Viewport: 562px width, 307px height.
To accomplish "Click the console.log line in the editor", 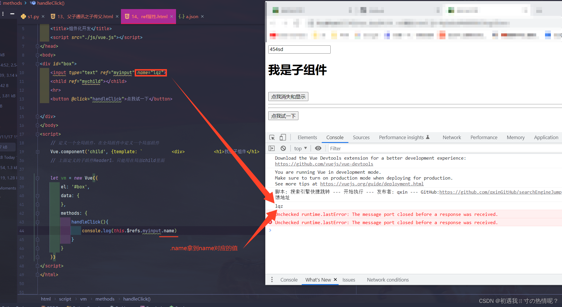I will (x=129, y=231).
